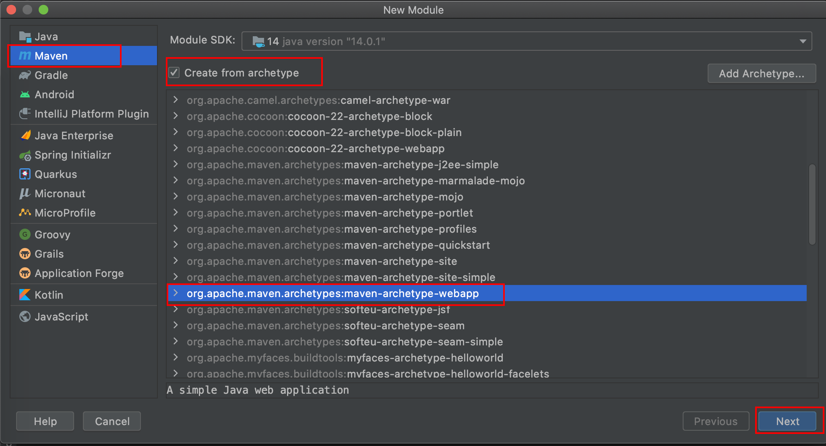
Task: Click the Cancel button
Action: [x=112, y=421]
